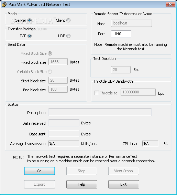Click the PassMark app icon in title bar

pyautogui.click(x=4, y=4)
